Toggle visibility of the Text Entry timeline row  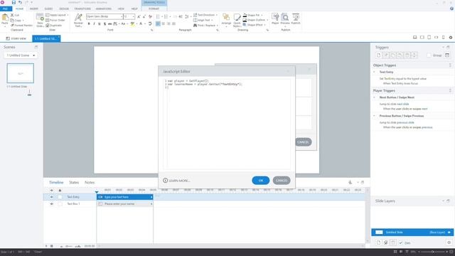pyautogui.click(x=51, y=197)
